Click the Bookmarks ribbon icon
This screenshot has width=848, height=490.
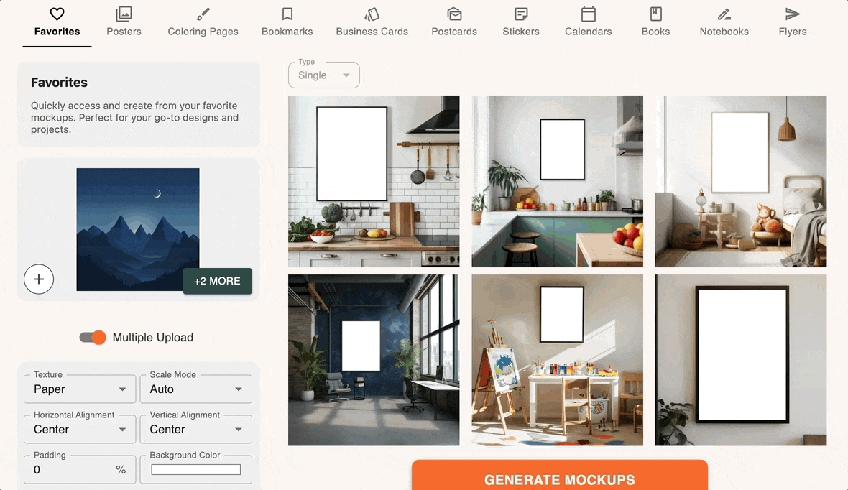click(x=287, y=14)
